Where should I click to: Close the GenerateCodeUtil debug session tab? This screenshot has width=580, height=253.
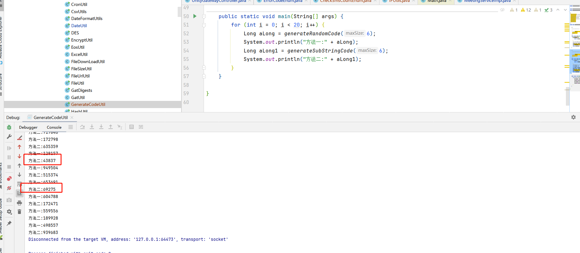(72, 117)
